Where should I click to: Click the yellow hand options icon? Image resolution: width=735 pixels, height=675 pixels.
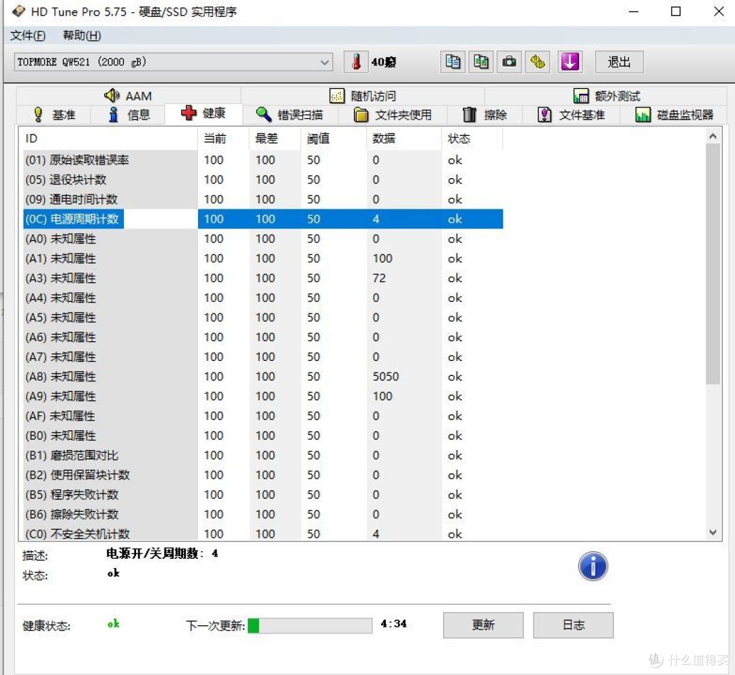pos(540,62)
